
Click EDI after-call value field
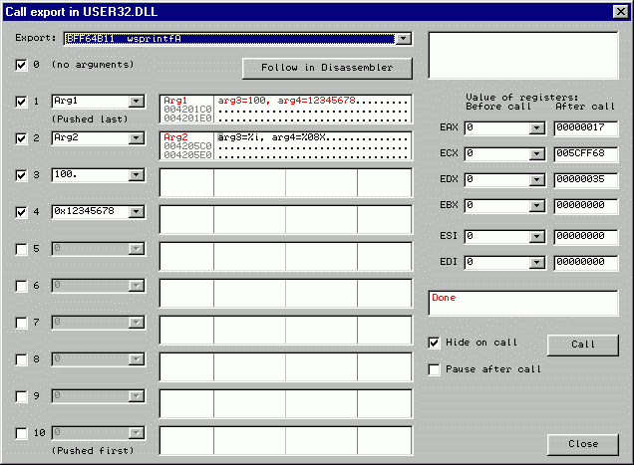pos(586,263)
